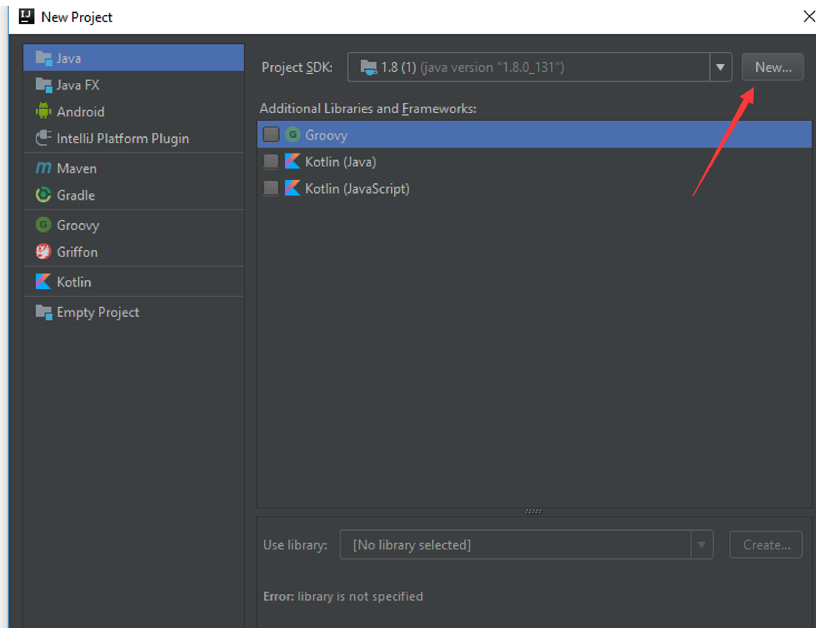Click the Android robot icon
This screenshot has width=816, height=628.
[43, 111]
